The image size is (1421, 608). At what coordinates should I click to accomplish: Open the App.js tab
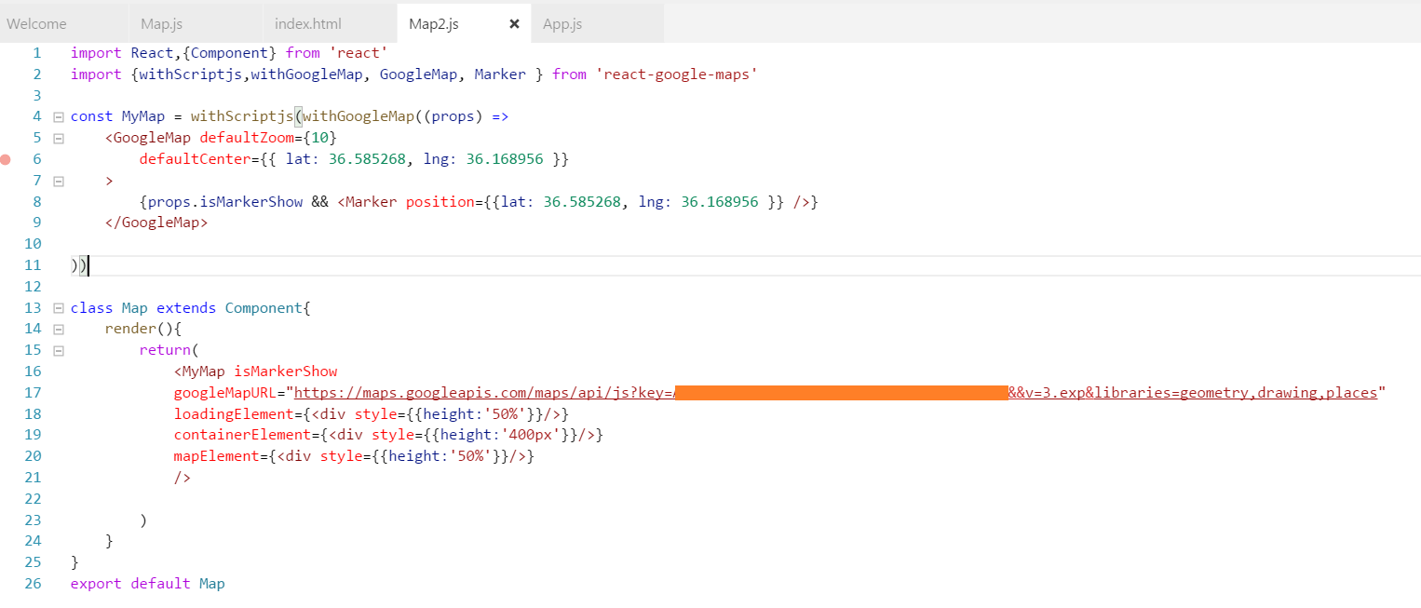coord(562,22)
